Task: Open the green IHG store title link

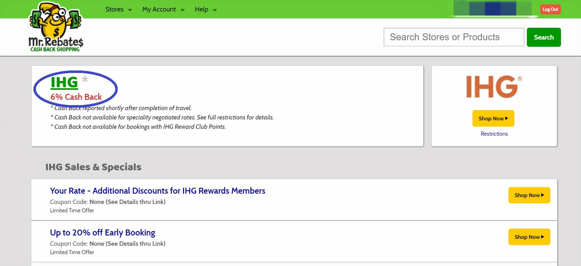Action: coord(64,82)
